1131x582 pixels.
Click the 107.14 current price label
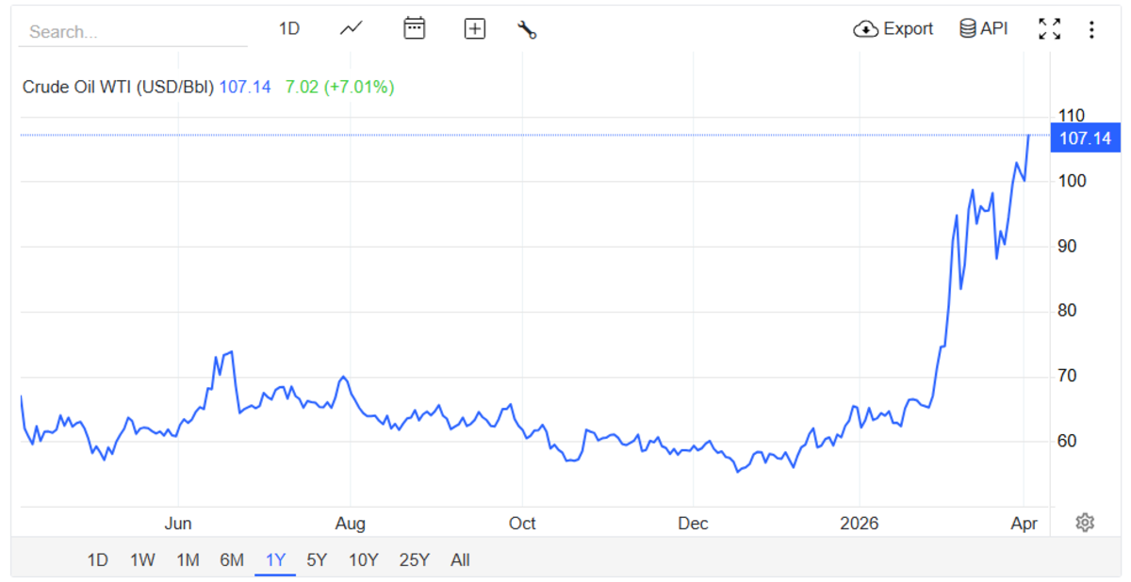1085,139
